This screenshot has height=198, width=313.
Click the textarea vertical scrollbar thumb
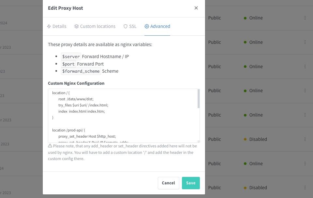coord(199,99)
